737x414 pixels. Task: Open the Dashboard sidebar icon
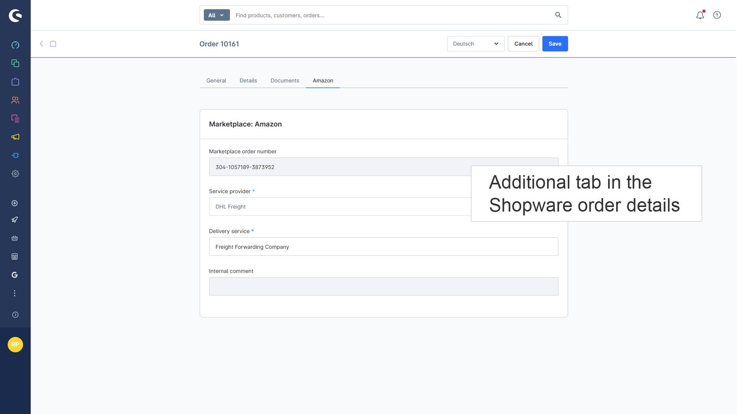(x=15, y=45)
